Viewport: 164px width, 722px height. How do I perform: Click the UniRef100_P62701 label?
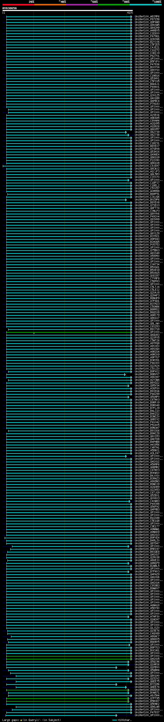(147, 56)
